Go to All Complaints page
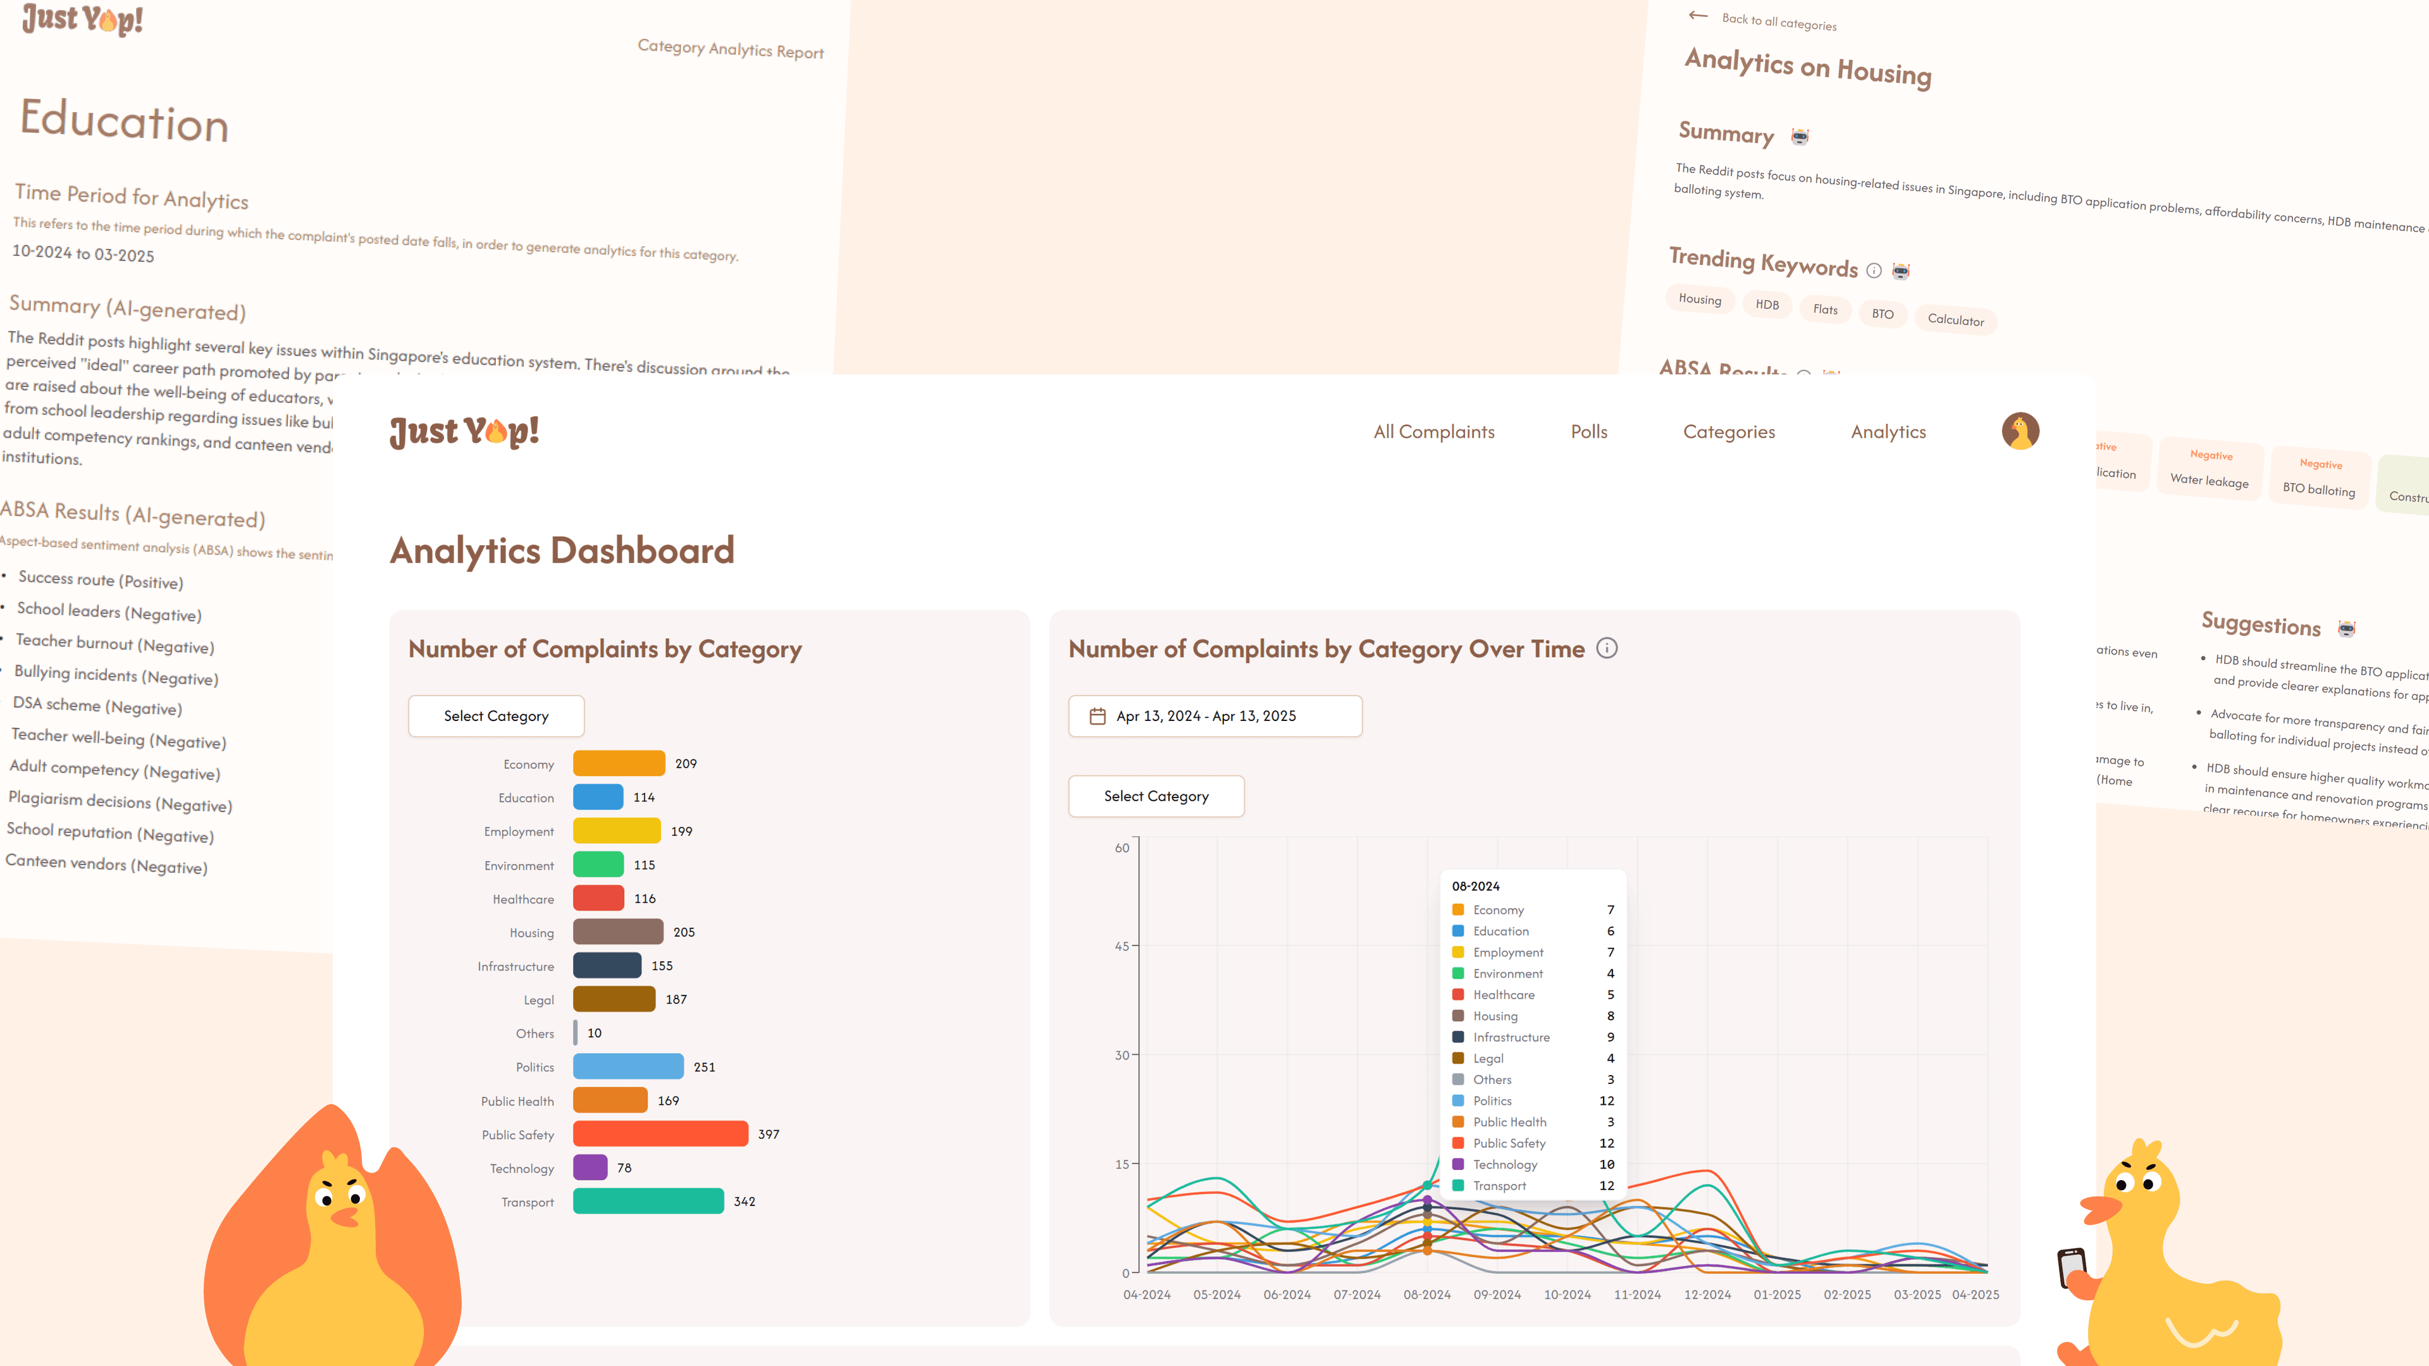Screen dimensions: 2429x1366 click(x=1433, y=432)
